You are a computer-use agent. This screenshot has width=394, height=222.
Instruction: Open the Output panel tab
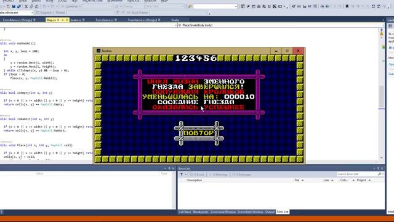pyautogui.click(x=270, y=212)
